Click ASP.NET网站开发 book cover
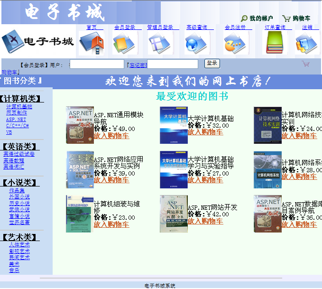Screen dimensions: 322x289 [x=174, y=214]
